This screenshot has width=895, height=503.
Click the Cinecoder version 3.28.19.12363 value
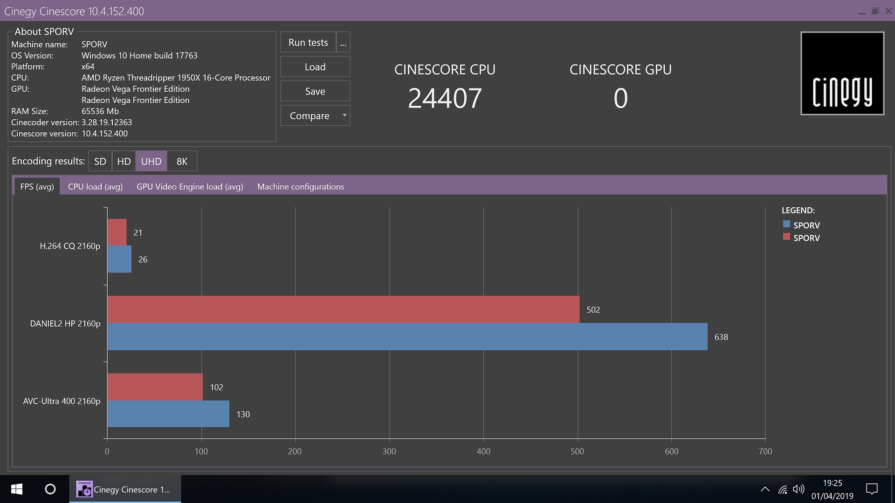point(107,122)
